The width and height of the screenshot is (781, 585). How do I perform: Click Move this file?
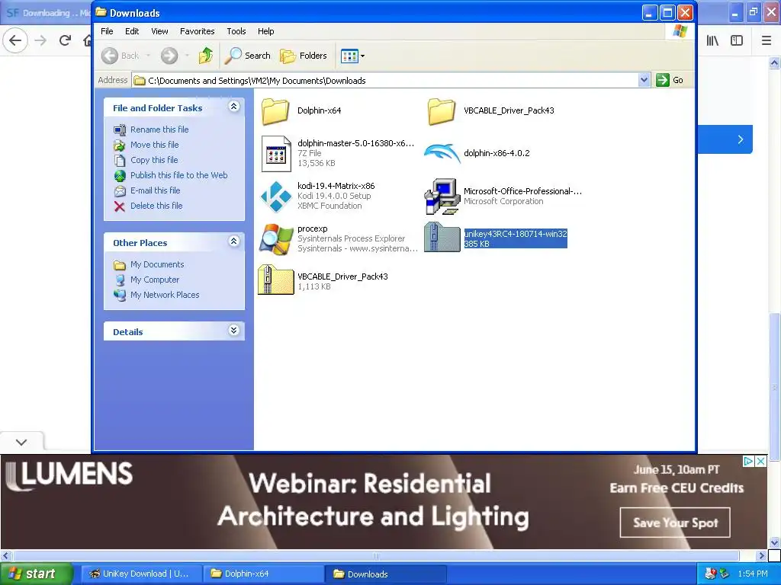pyautogui.click(x=154, y=145)
